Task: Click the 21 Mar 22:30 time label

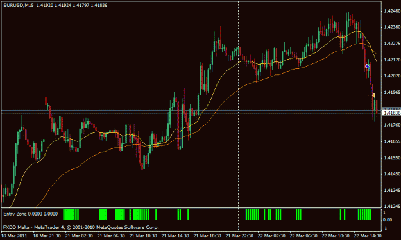Action: (x=239, y=236)
